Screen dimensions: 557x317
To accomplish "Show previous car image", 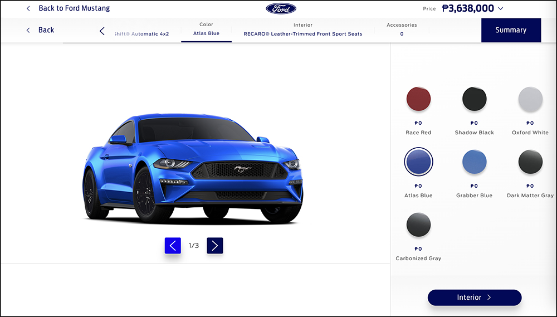I will point(173,246).
